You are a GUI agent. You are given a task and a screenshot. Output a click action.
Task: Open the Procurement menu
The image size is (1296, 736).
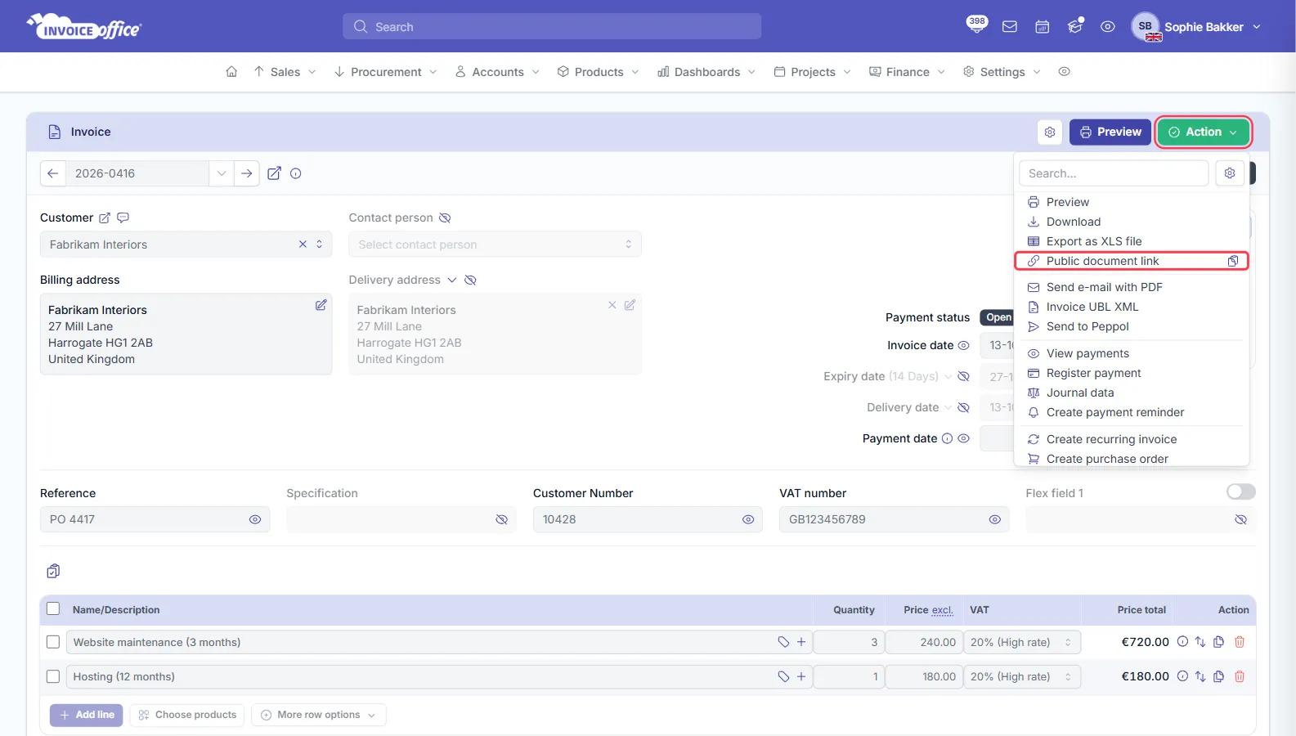coord(385,72)
